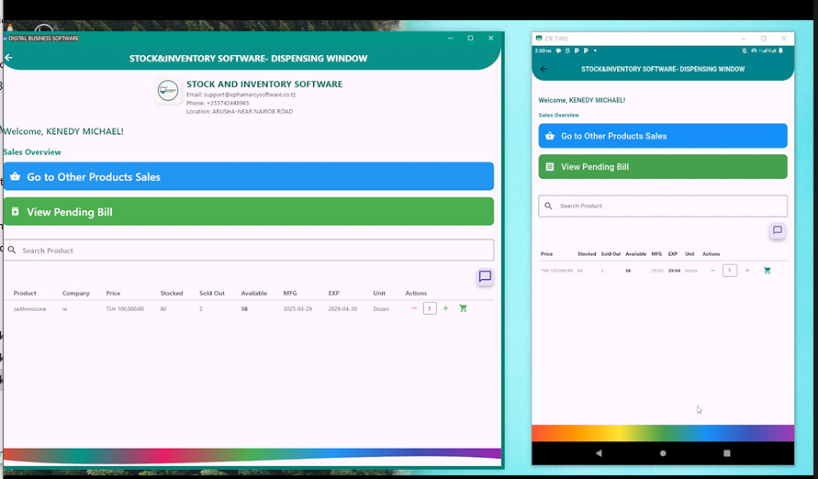Tap Android back navigation triangle
The image size is (818, 479).
click(x=599, y=453)
